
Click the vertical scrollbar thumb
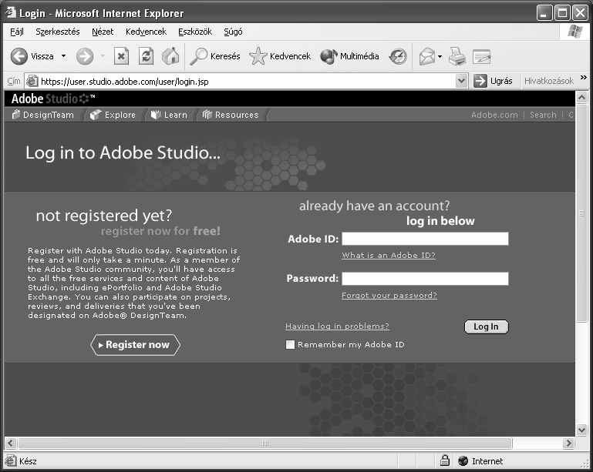(x=581, y=213)
